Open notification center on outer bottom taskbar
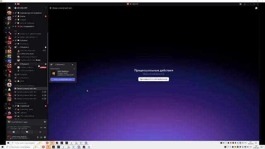This screenshot has height=149, width=265. tap(262, 147)
